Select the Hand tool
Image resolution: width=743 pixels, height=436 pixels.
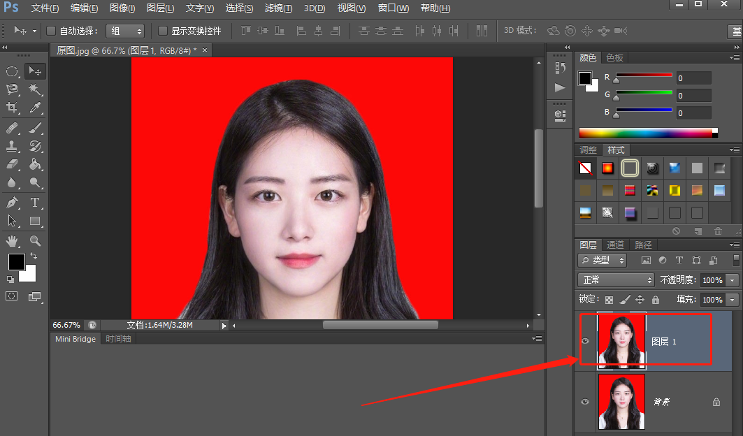pyautogui.click(x=12, y=241)
